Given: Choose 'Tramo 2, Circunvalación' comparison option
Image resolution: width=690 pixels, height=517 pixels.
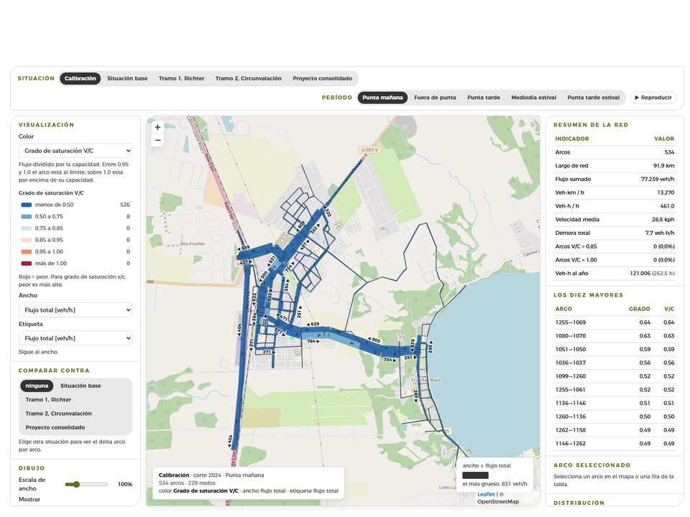Looking at the screenshot, I should [x=58, y=414].
